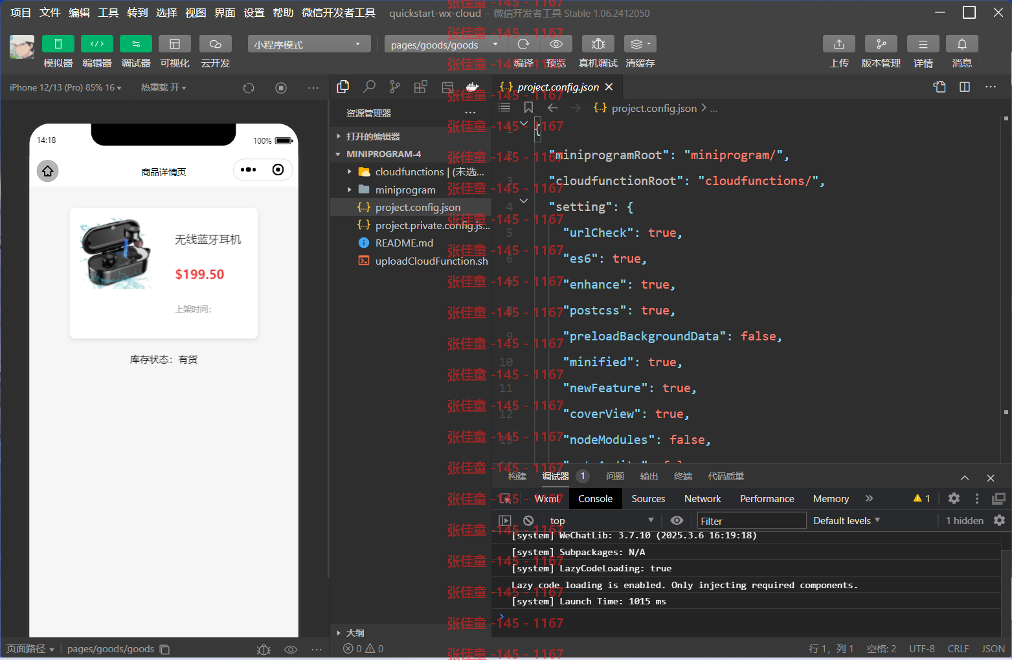The image size is (1012, 660).
Task: Split the editor view
Action: 965,87
